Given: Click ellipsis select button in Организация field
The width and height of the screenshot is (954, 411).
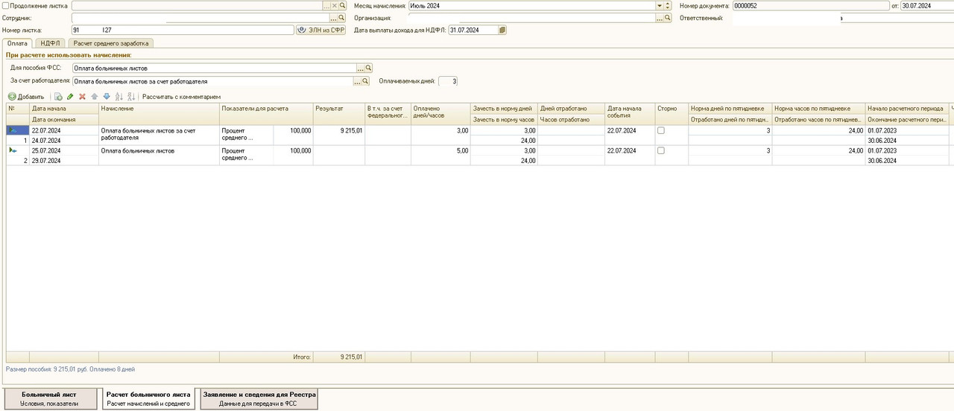Looking at the screenshot, I should (x=659, y=17).
